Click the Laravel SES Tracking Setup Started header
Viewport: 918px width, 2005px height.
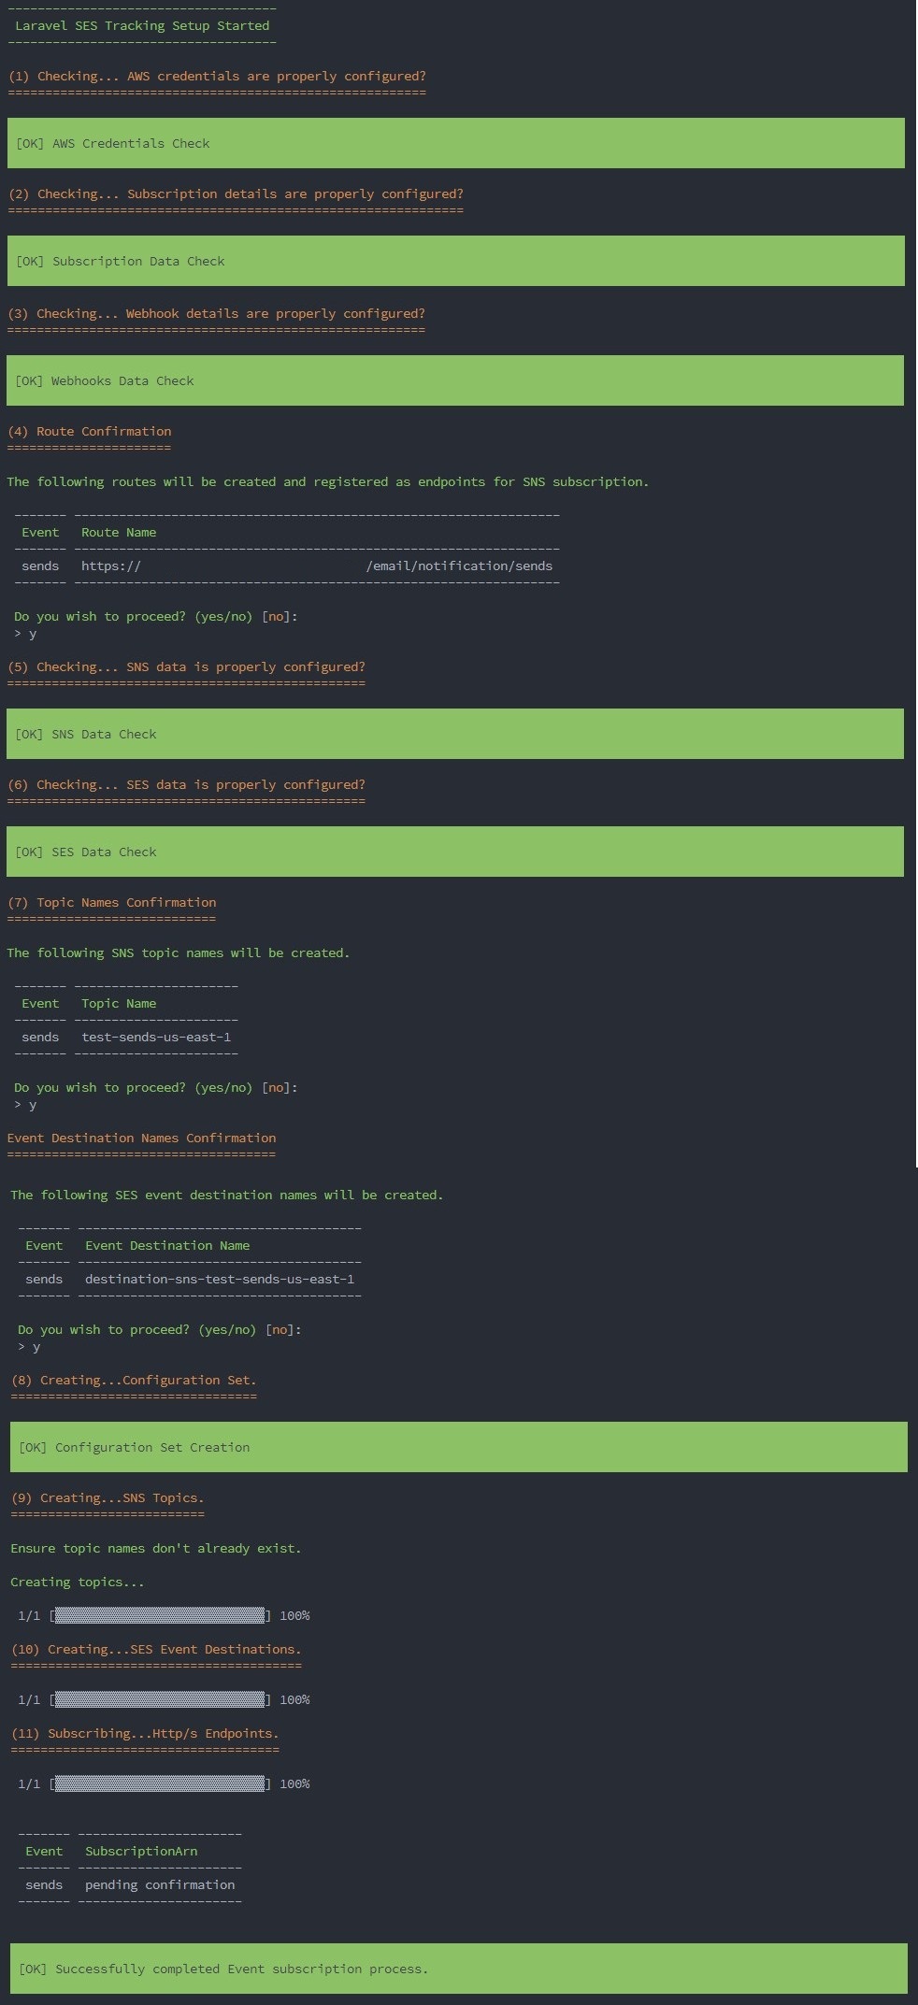click(x=142, y=26)
